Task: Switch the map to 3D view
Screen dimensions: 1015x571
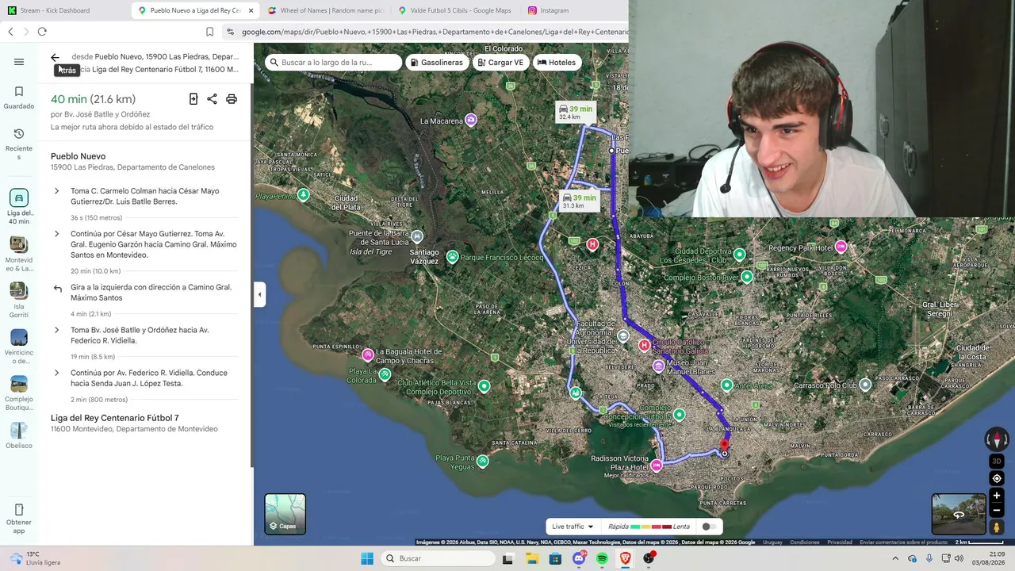Action: pyautogui.click(x=997, y=462)
